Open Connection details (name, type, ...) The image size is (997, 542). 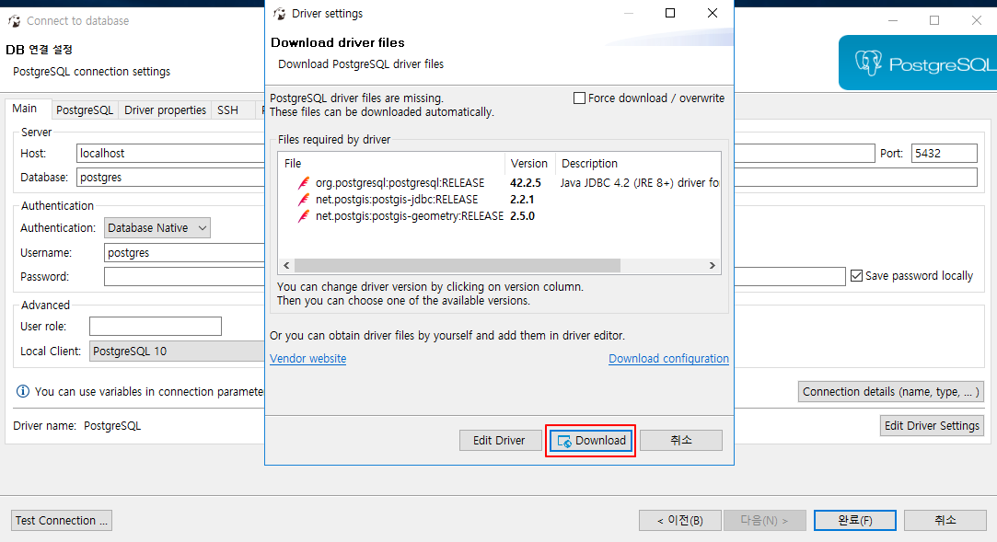pyautogui.click(x=891, y=391)
